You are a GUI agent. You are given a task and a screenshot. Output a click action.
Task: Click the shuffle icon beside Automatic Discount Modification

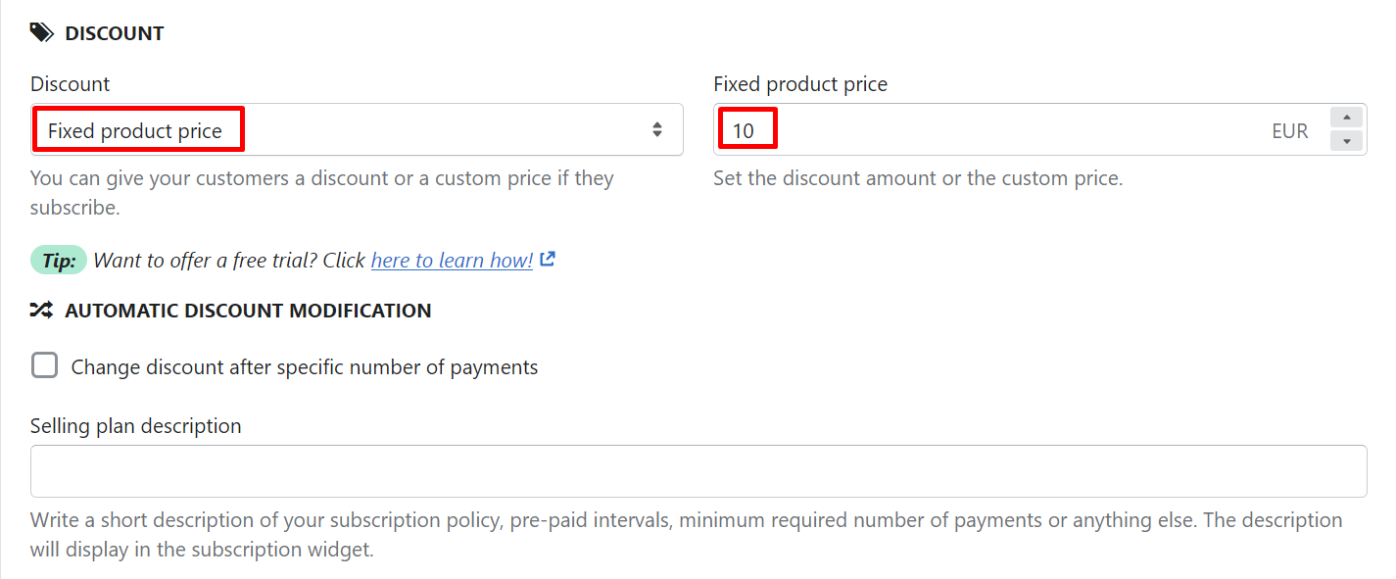click(x=41, y=311)
